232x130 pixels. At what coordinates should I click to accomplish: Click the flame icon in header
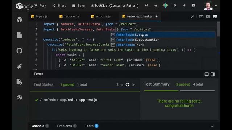point(156,5)
